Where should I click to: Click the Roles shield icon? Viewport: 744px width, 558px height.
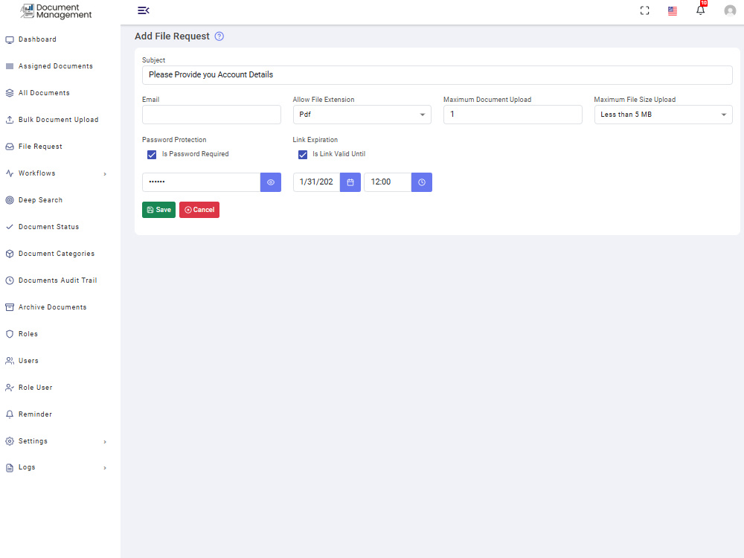[10, 334]
